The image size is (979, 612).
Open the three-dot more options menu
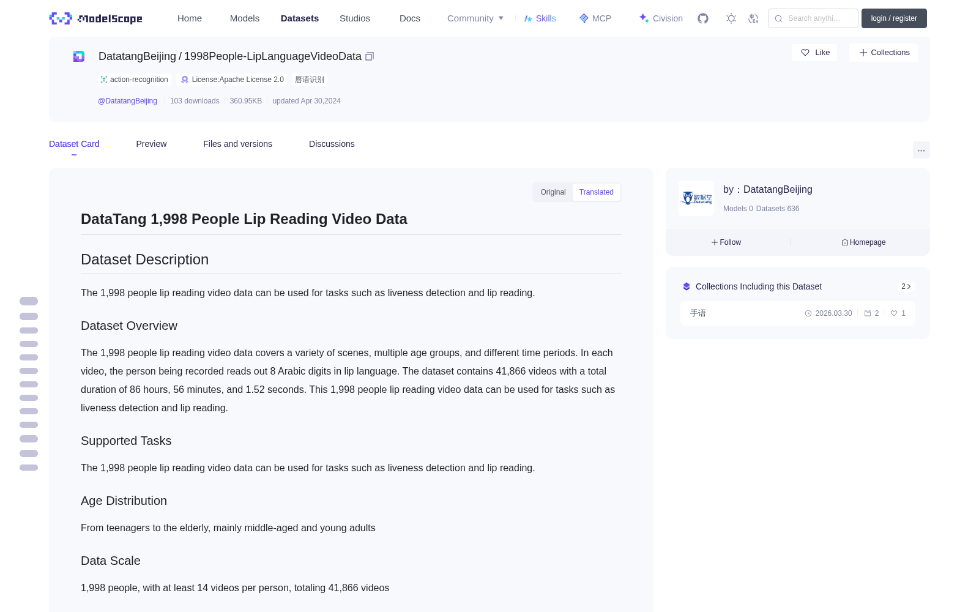tap(921, 150)
